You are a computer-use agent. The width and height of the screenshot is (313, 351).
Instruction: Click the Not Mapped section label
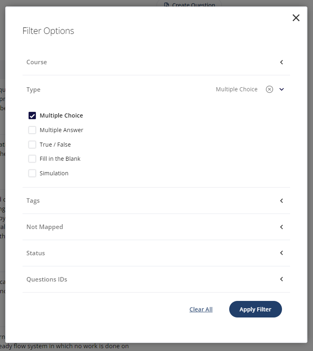45,227
